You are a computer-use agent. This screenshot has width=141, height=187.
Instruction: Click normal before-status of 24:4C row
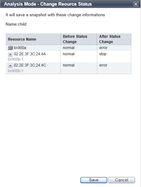coord(69,65)
